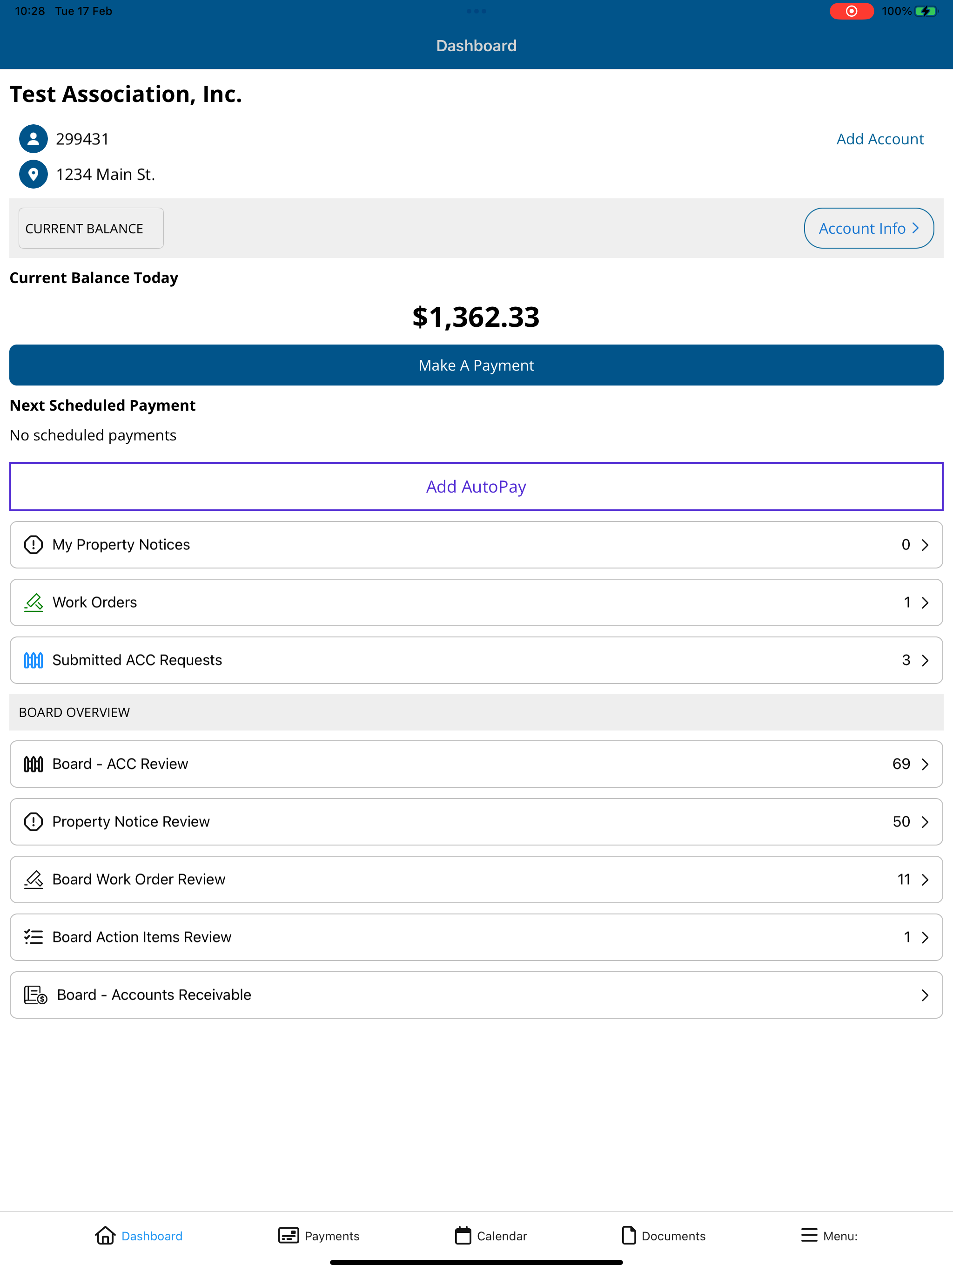Tap the home indicator bar at bottom
This screenshot has width=953, height=1272.
click(x=476, y=1262)
